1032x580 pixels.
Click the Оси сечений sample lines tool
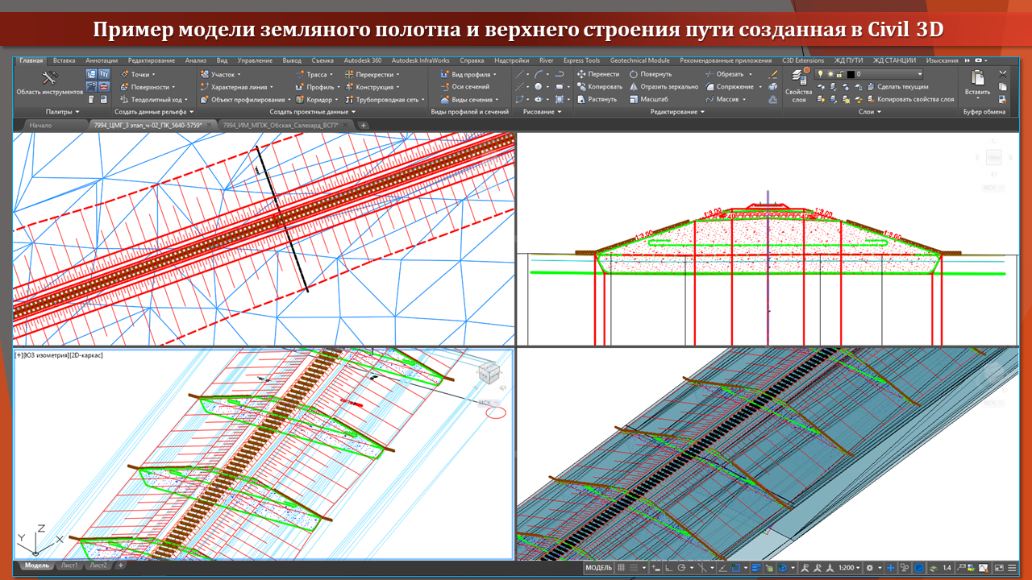click(465, 86)
